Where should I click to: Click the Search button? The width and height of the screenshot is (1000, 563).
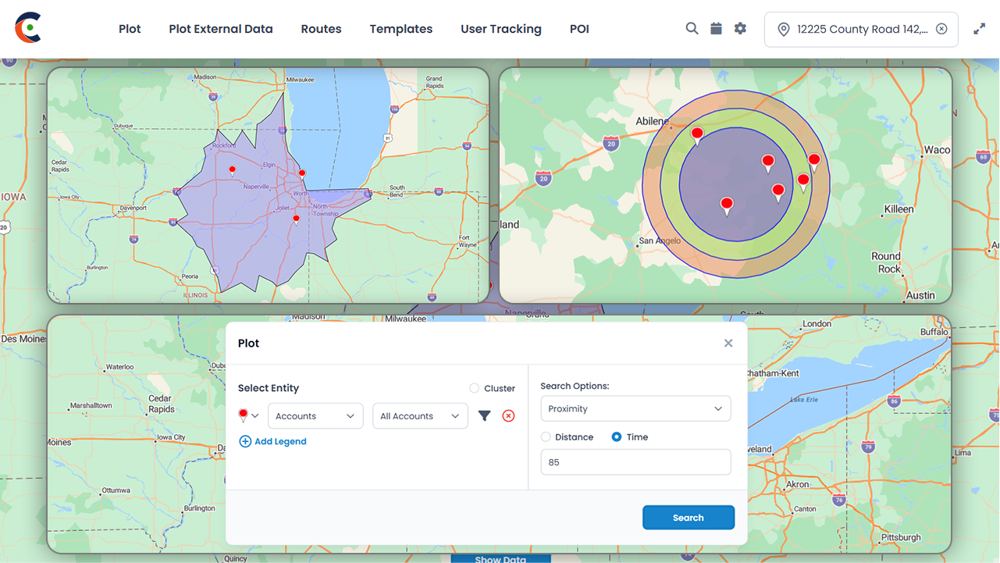(689, 518)
